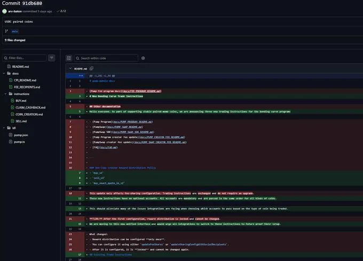Click the FEE_RECIPIENTS.md file icon
Image resolution: width=363 pixels, height=261 pixels.
tap(11, 87)
